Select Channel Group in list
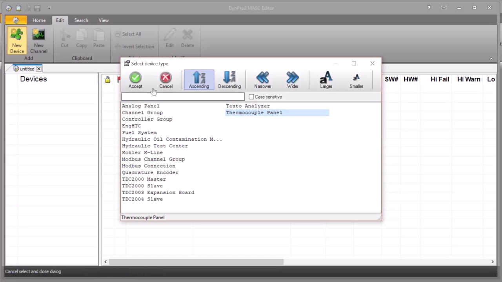The width and height of the screenshot is (502, 282). tap(142, 112)
